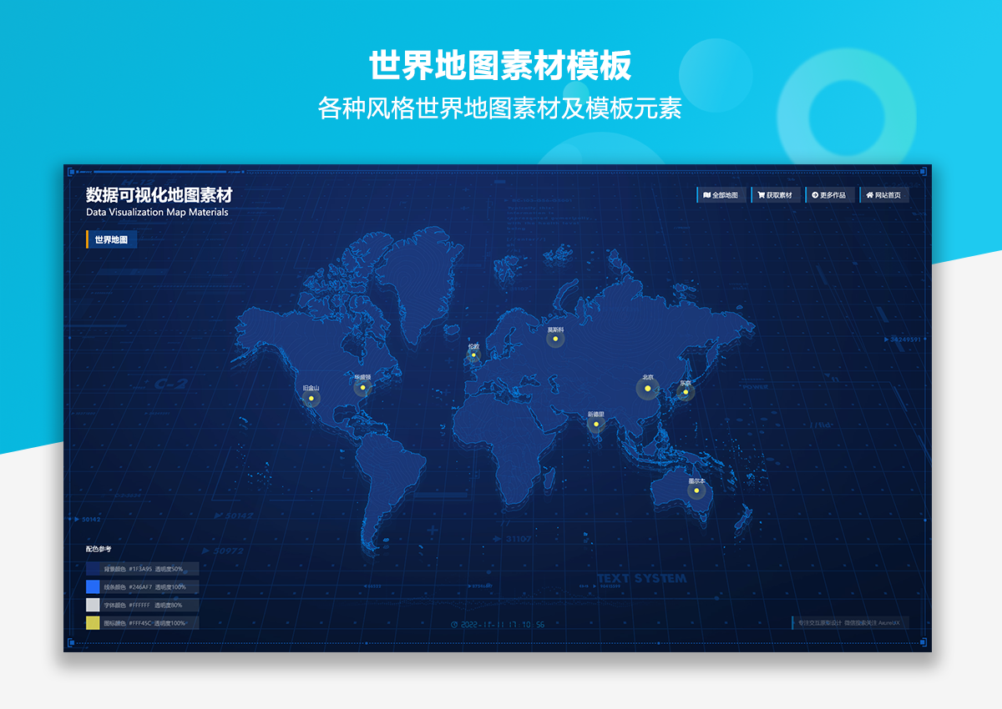
Task: Click the 获取素材 shopping cart button
Action: [x=776, y=195]
